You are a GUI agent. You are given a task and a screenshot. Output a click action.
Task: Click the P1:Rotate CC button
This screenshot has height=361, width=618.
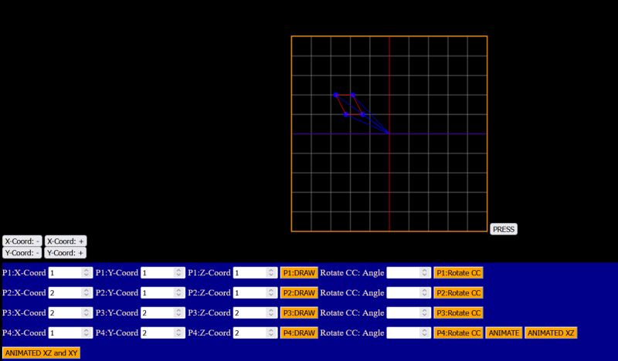click(x=458, y=273)
